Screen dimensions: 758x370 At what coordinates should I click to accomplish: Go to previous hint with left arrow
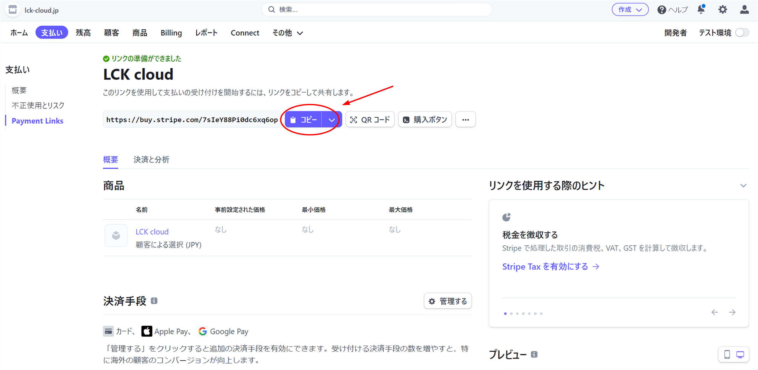(714, 312)
